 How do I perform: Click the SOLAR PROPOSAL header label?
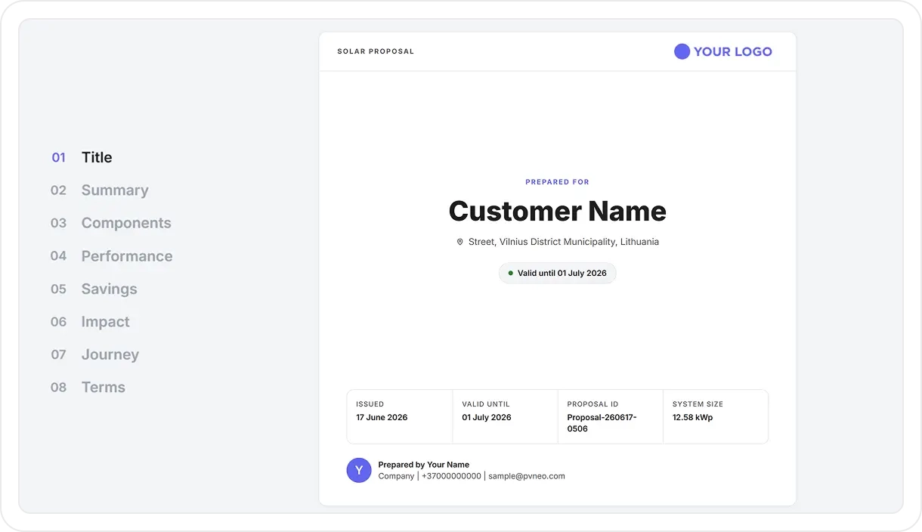tap(376, 51)
